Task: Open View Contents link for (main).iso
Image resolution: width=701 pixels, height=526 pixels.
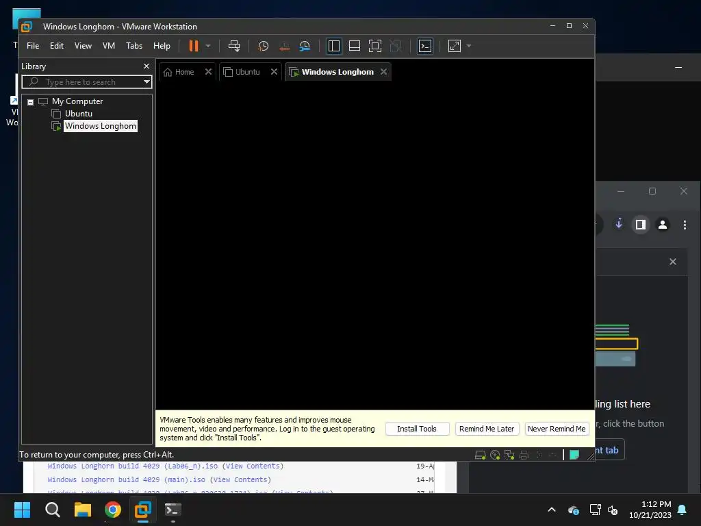Action: [x=240, y=480]
